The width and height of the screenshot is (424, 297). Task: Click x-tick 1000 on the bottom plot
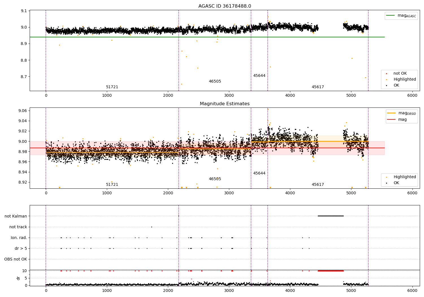[x=107, y=290]
